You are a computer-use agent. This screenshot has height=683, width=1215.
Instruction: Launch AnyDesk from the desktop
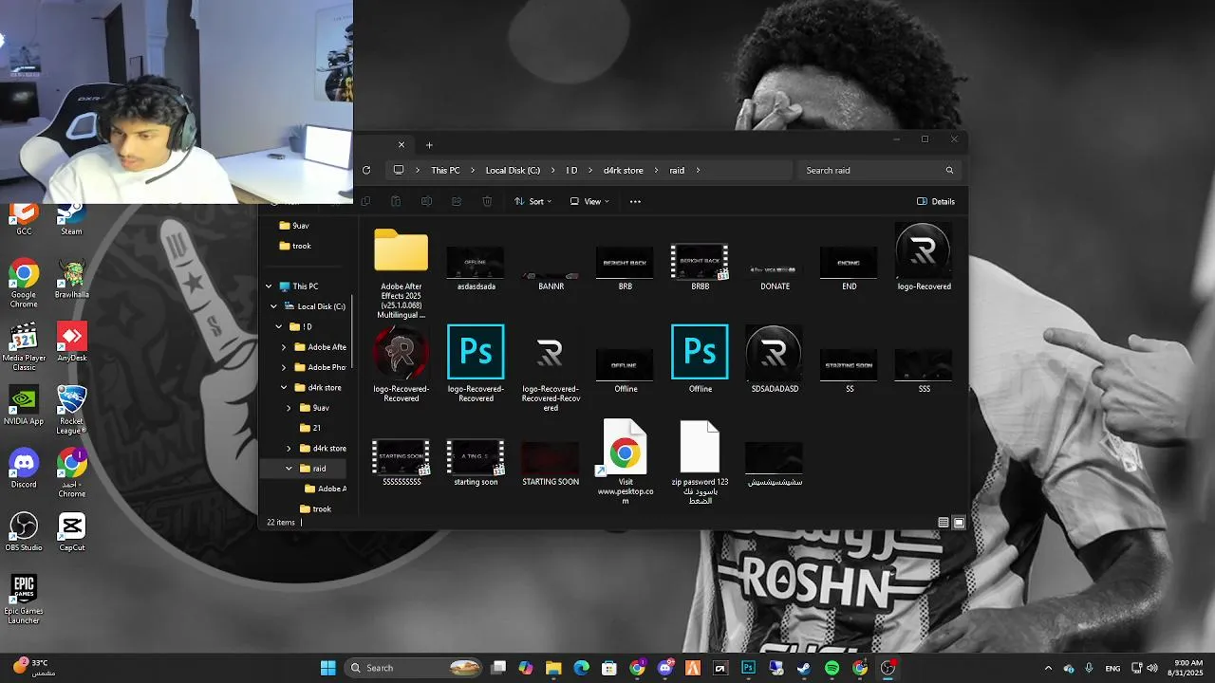[x=71, y=342]
